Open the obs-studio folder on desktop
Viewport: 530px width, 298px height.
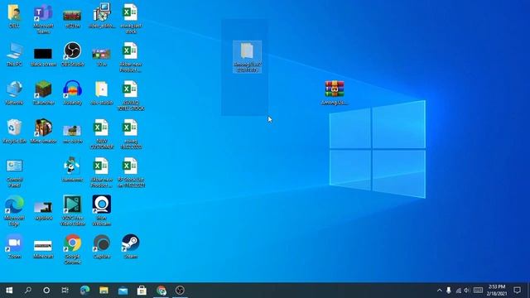pos(101,93)
